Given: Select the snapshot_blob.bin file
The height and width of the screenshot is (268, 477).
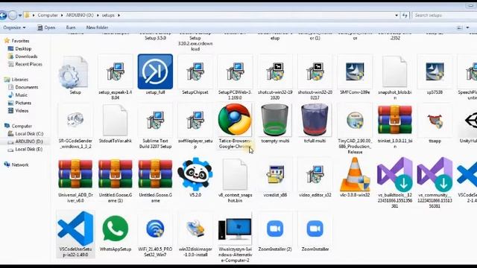Looking at the screenshot, I should tap(394, 72).
